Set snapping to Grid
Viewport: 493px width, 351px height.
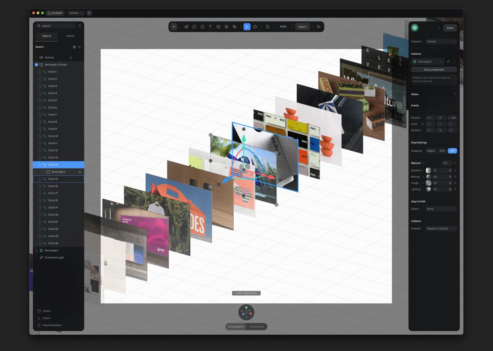pos(442,151)
